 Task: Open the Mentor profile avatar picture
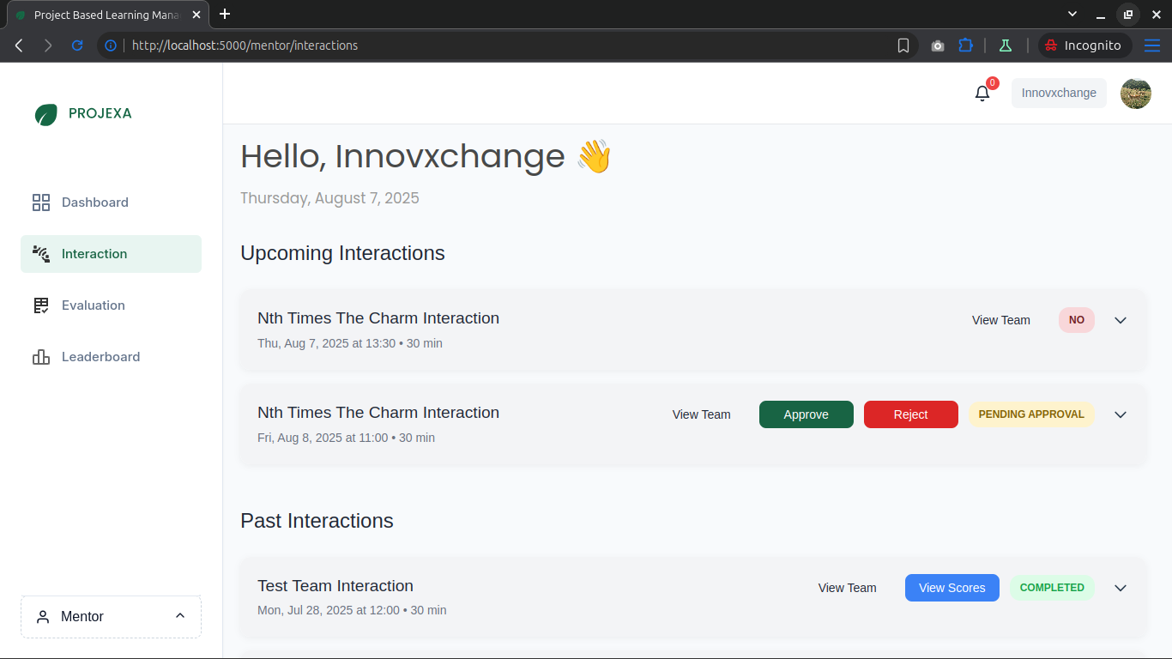(1136, 94)
